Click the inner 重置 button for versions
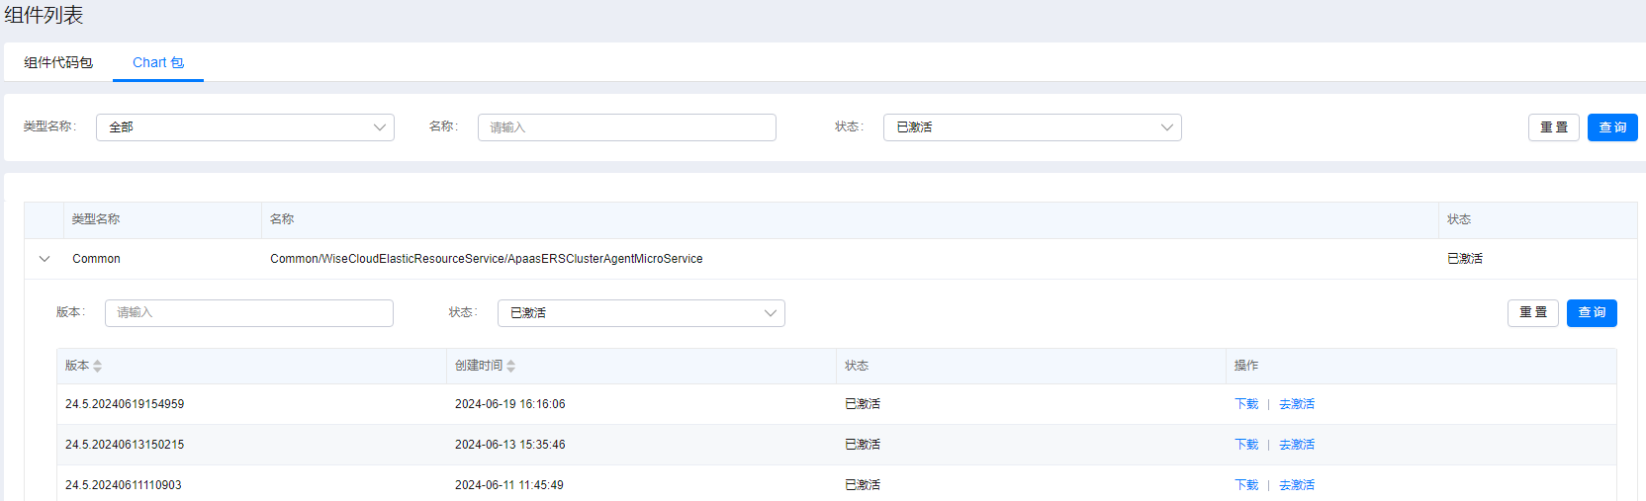The height and width of the screenshot is (501, 1646). [x=1532, y=313]
